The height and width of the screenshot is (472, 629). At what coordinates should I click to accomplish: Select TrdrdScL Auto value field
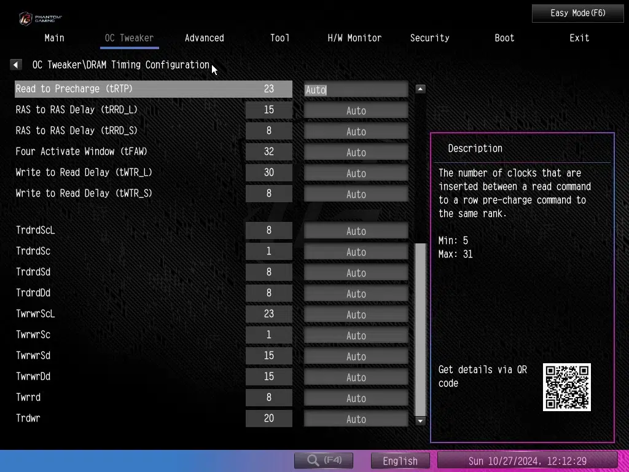click(356, 231)
